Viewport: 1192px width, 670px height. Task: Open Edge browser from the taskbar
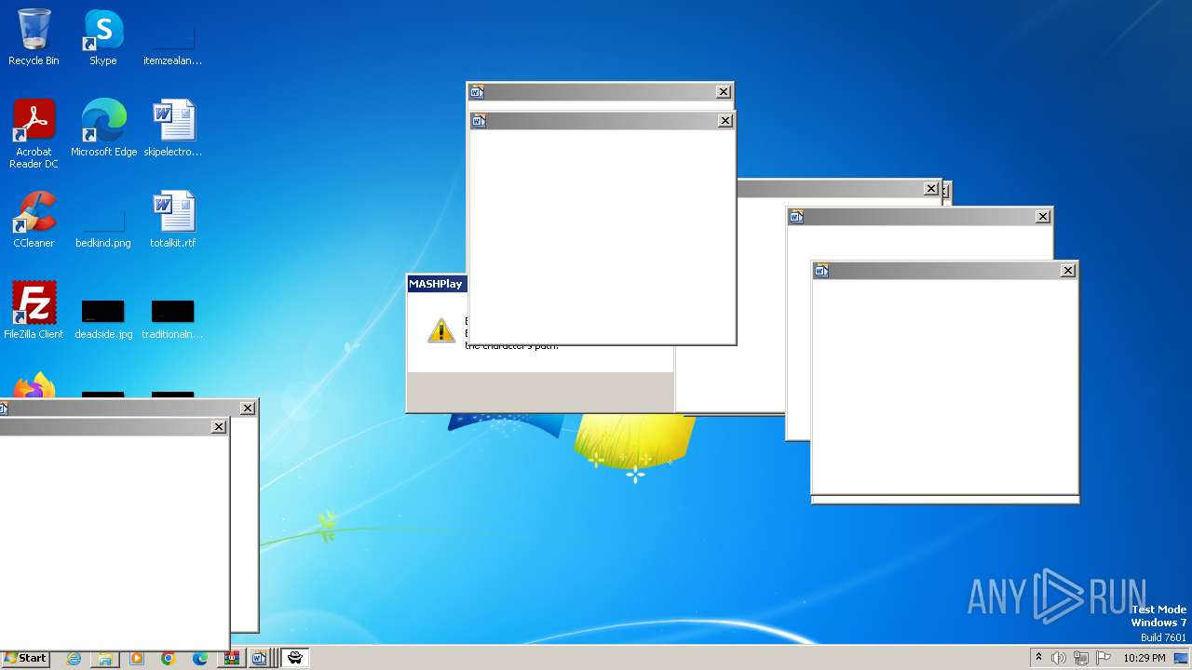[199, 658]
